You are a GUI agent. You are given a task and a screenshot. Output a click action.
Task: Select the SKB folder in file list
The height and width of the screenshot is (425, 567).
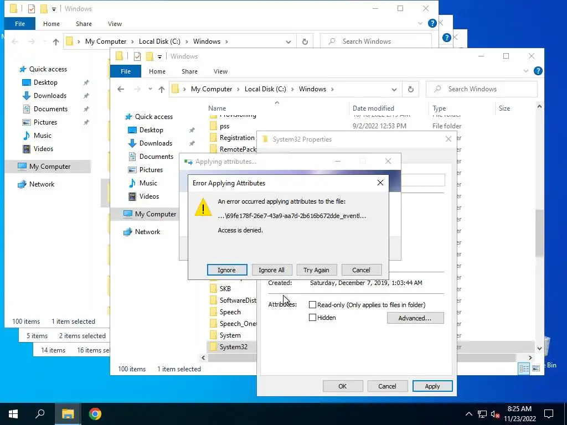pyautogui.click(x=220, y=289)
